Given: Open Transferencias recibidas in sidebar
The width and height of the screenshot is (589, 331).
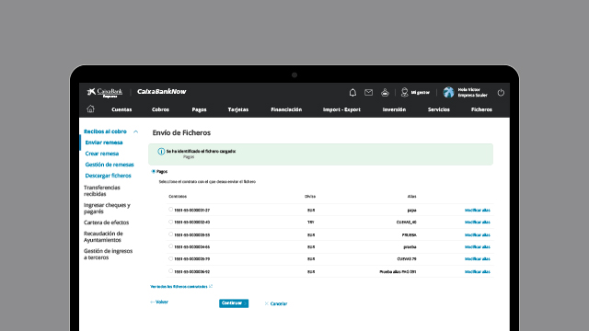Looking at the screenshot, I should coord(102,190).
